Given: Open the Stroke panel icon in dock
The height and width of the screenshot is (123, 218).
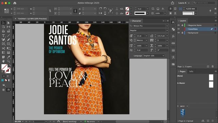Looking at the screenshot, I should coord(173,50).
